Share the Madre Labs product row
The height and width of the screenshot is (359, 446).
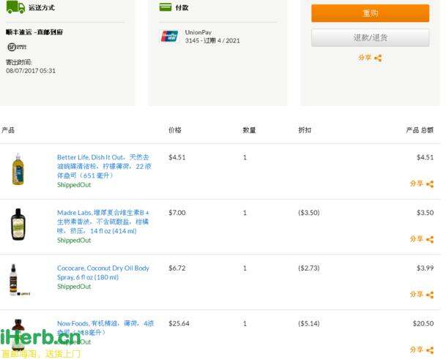click(422, 239)
